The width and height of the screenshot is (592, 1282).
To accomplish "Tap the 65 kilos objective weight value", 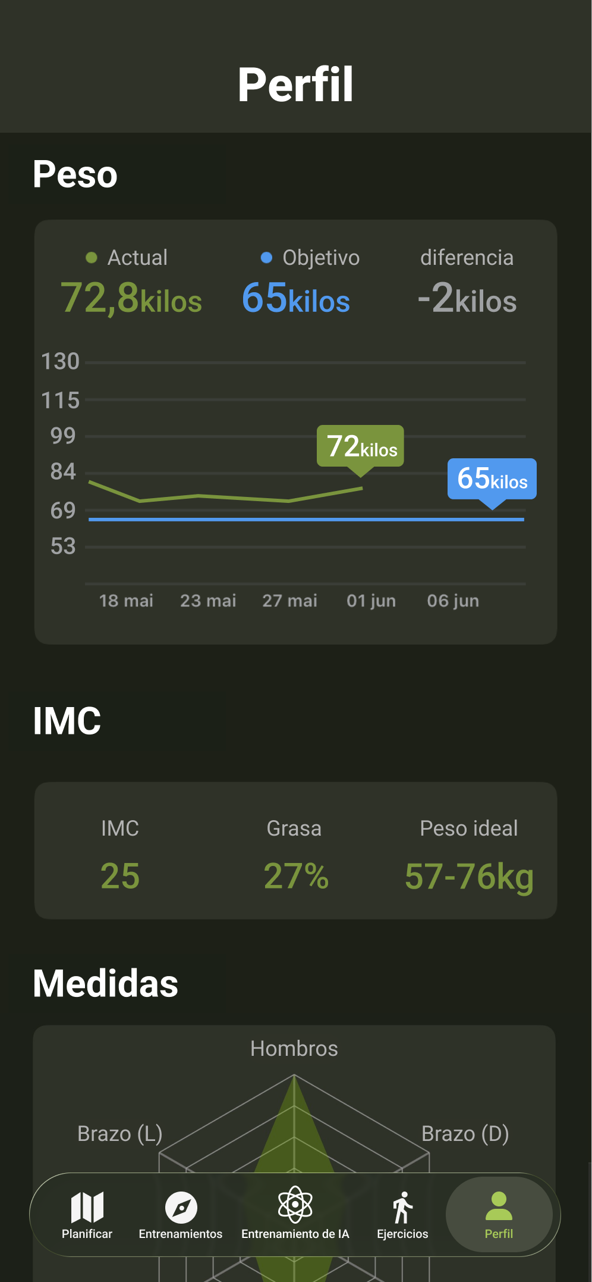I will (296, 298).
